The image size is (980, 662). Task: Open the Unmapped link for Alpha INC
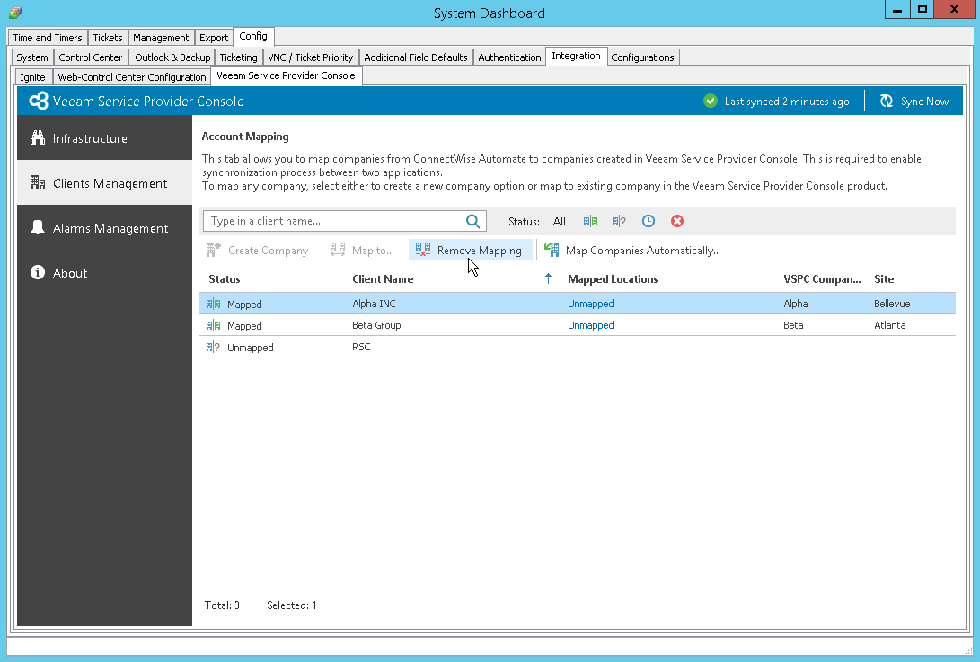click(x=590, y=304)
